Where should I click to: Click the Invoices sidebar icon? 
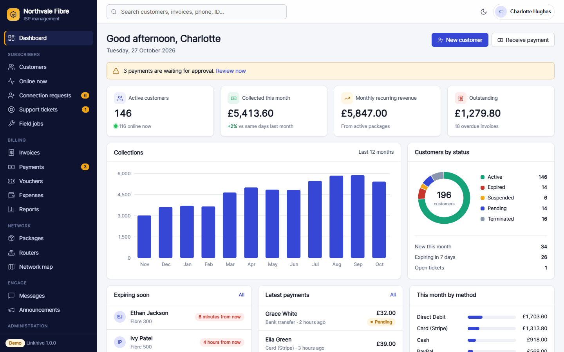tap(11, 153)
